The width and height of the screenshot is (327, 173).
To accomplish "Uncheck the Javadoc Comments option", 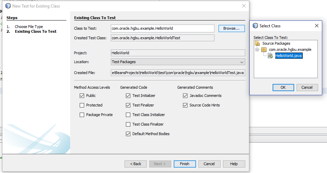I will pyautogui.click(x=185, y=96).
